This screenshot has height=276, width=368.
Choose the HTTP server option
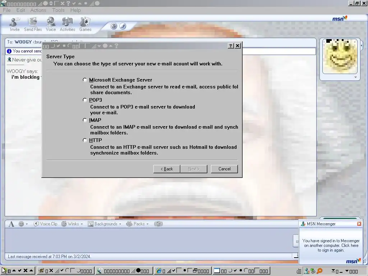[85, 141]
